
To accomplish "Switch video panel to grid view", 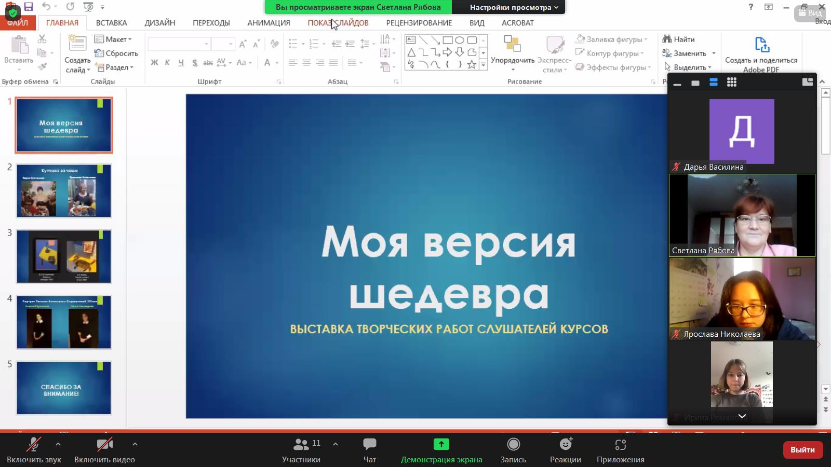I will click(x=731, y=83).
